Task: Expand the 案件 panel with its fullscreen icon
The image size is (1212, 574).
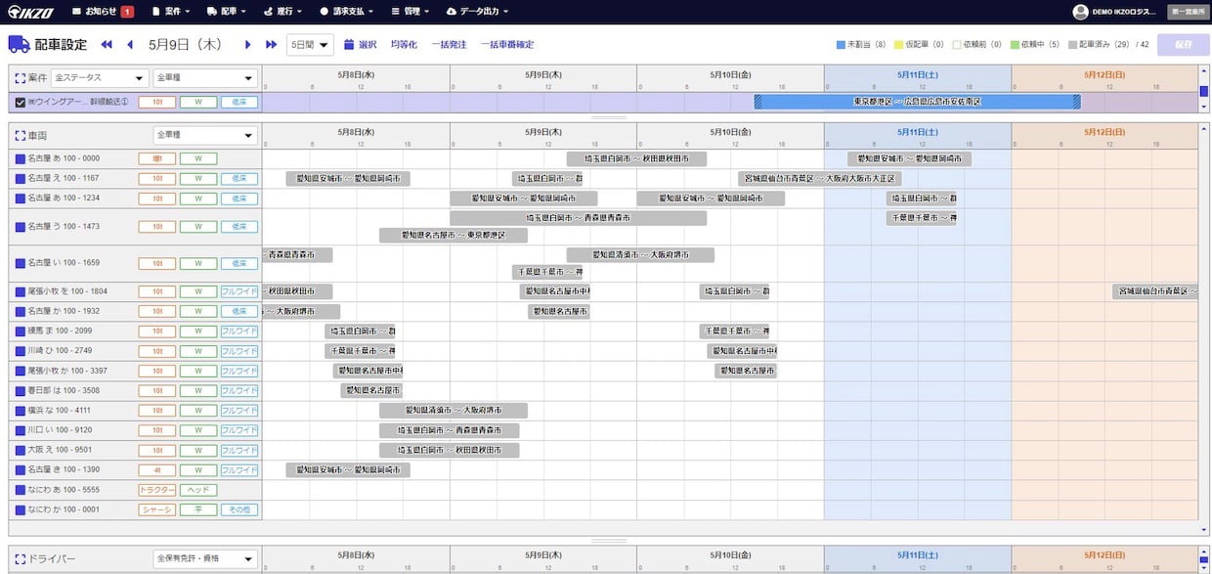Action: point(21,77)
